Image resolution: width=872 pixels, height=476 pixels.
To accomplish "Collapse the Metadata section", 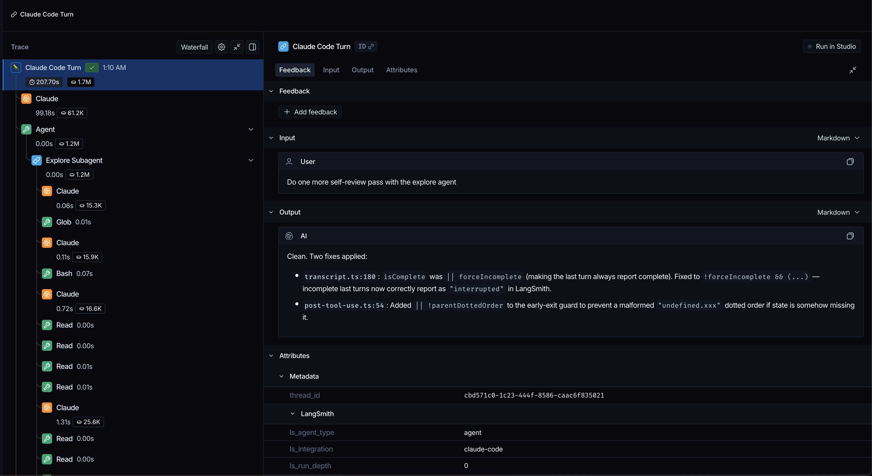I will (281, 376).
